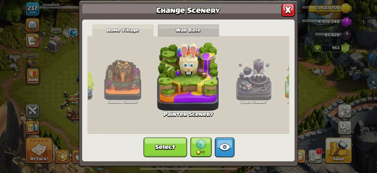Open the settings gears icon

345,127
